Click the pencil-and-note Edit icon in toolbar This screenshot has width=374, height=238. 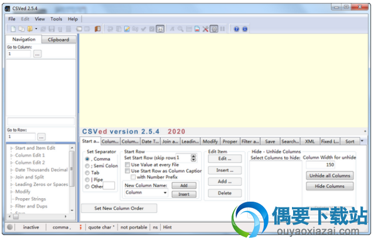click(x=127, y=29)
